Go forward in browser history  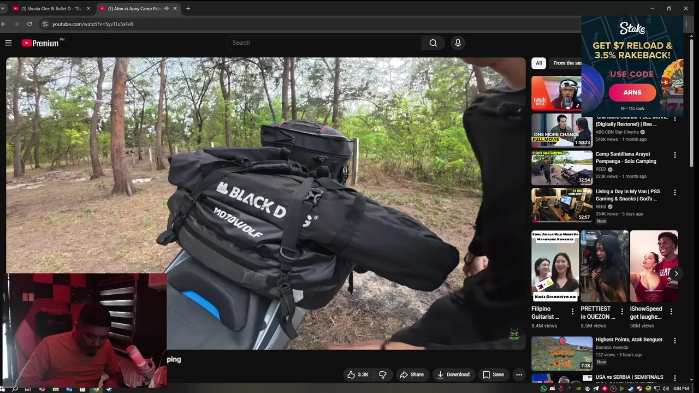16,24
